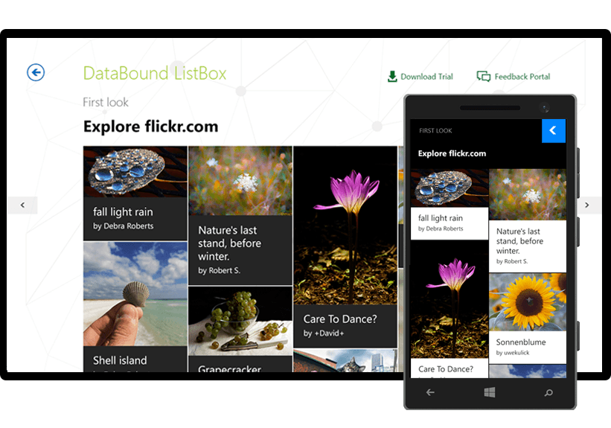Select 'Nature's last stand, before winter.' phone caption
This screenshot has height=428, width=611.
pos(519,241)
